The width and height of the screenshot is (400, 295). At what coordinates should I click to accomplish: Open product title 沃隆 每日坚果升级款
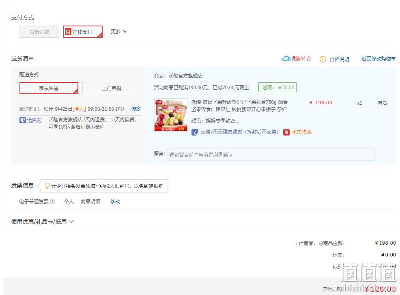tap(239, 106)
